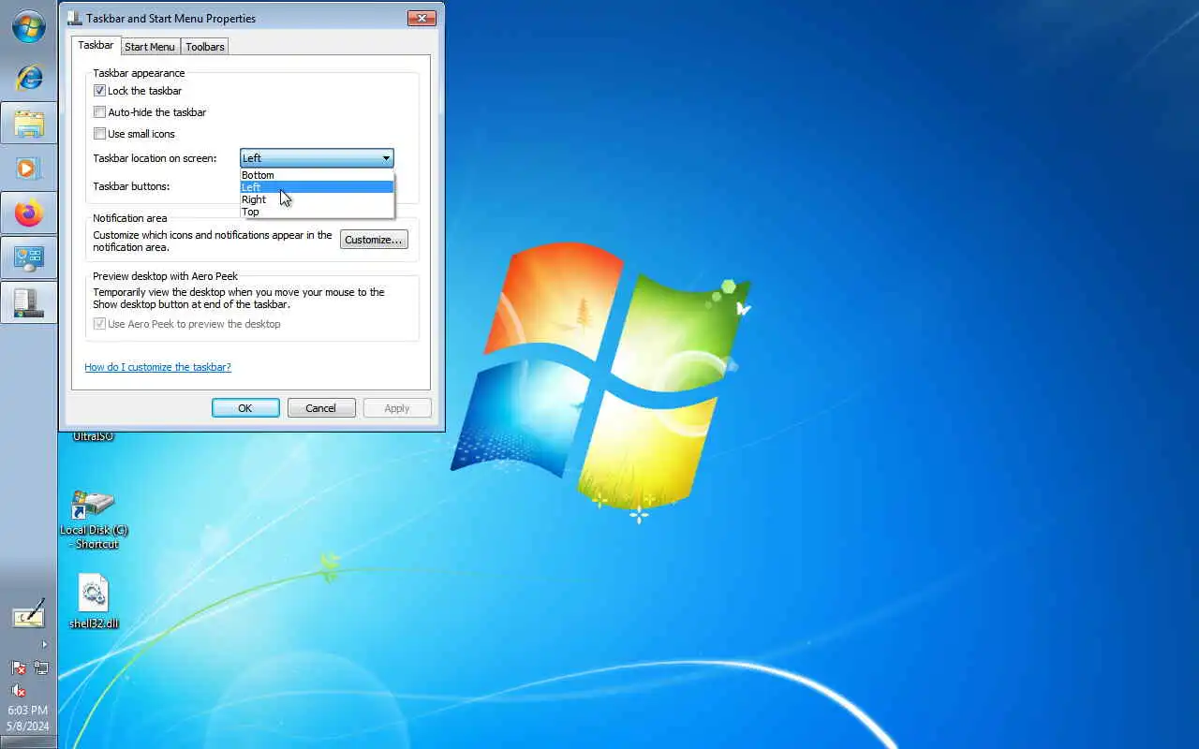Click the clock showing 6:03 PM
Image resolution: width=1199 pixels, height=749 pixels.
(28, 711)
